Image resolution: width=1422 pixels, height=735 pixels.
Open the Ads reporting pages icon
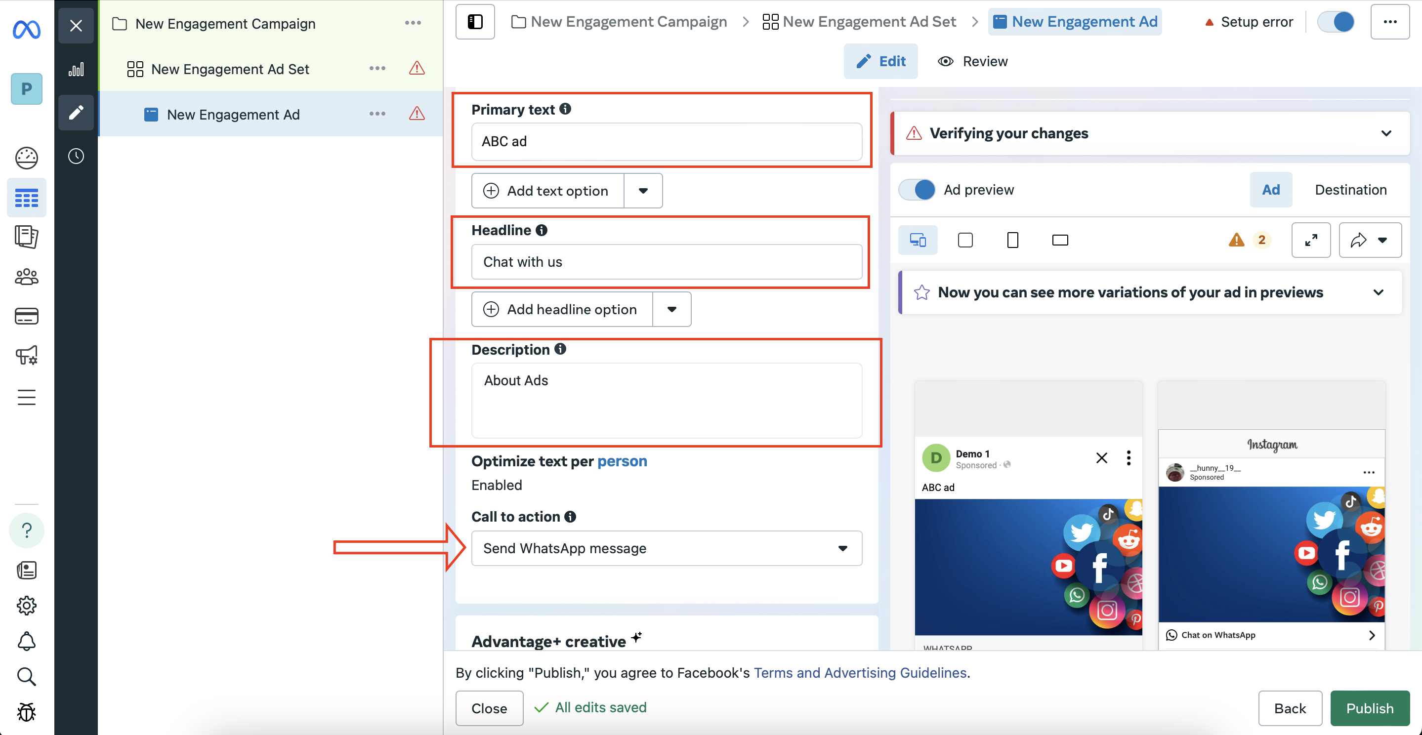[27, 237]
